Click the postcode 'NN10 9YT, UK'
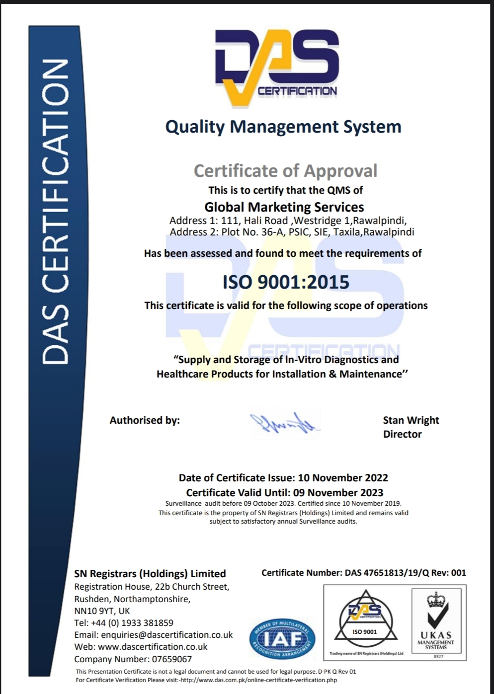Image resolution: width=494 pixels, height=694 pixels. click(102, 611)
